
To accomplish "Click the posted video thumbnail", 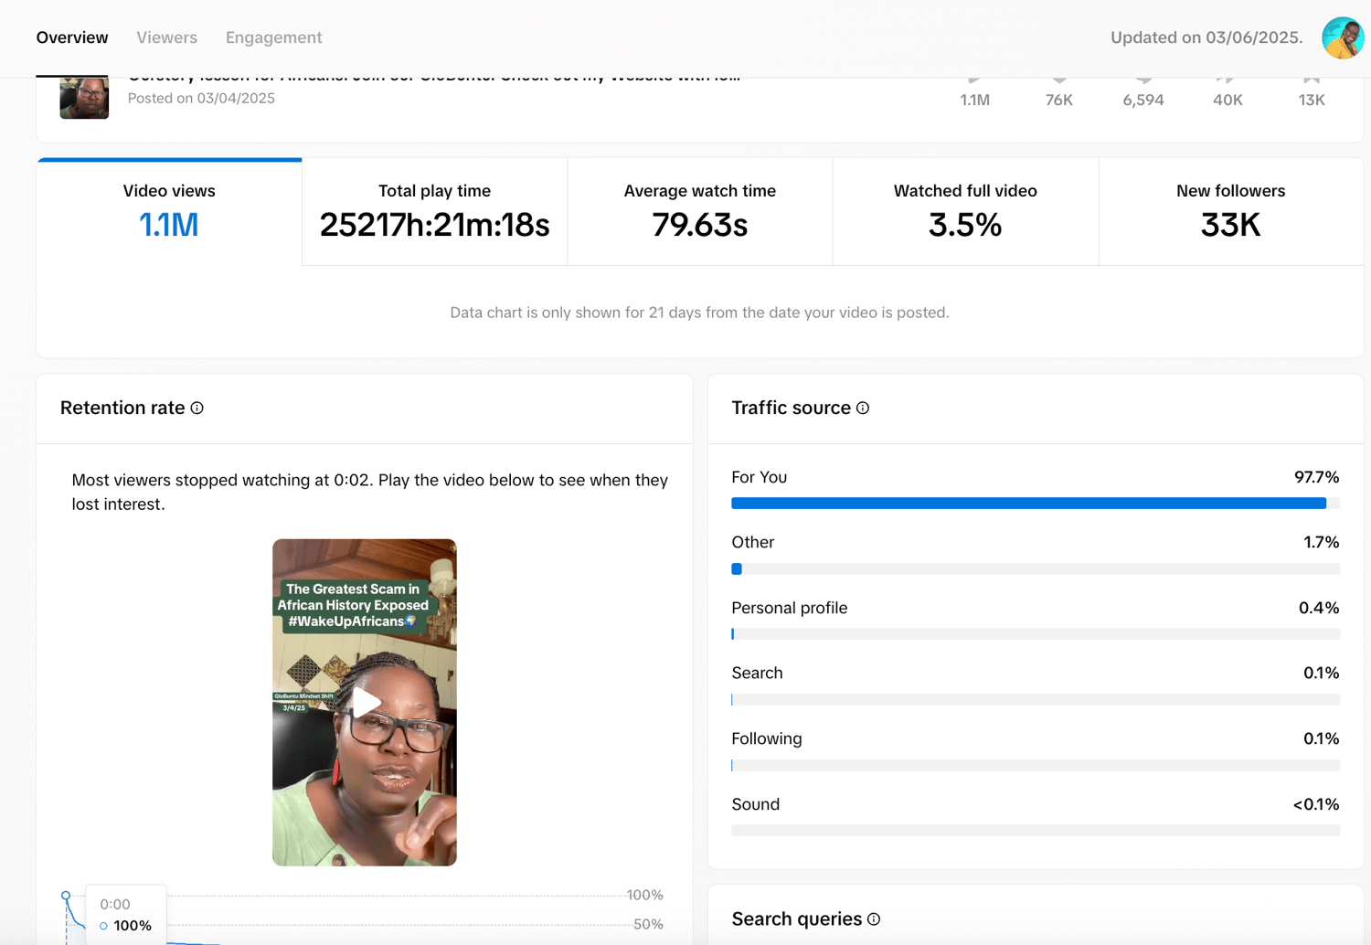I will (84, 98).
